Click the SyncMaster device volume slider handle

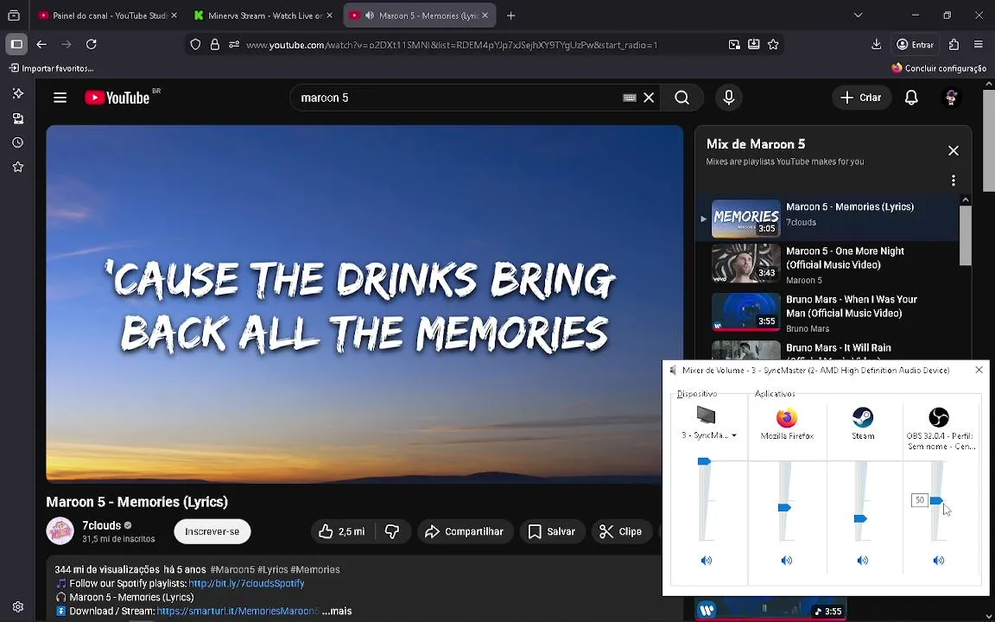705,461
